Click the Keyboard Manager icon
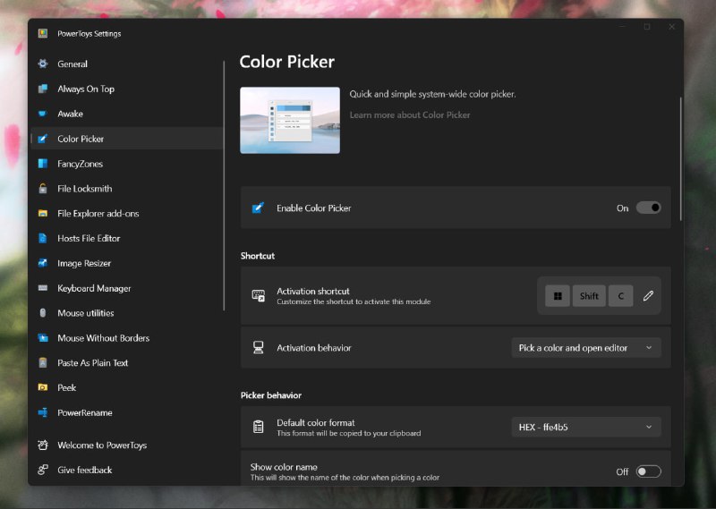Viewport: 716px width, 509px height. 42,288
